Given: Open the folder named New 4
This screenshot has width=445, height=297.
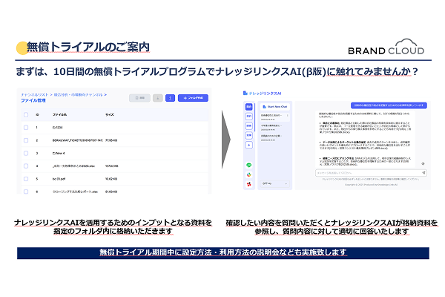Looking at the screenshot, I should (x=59, y=153).
